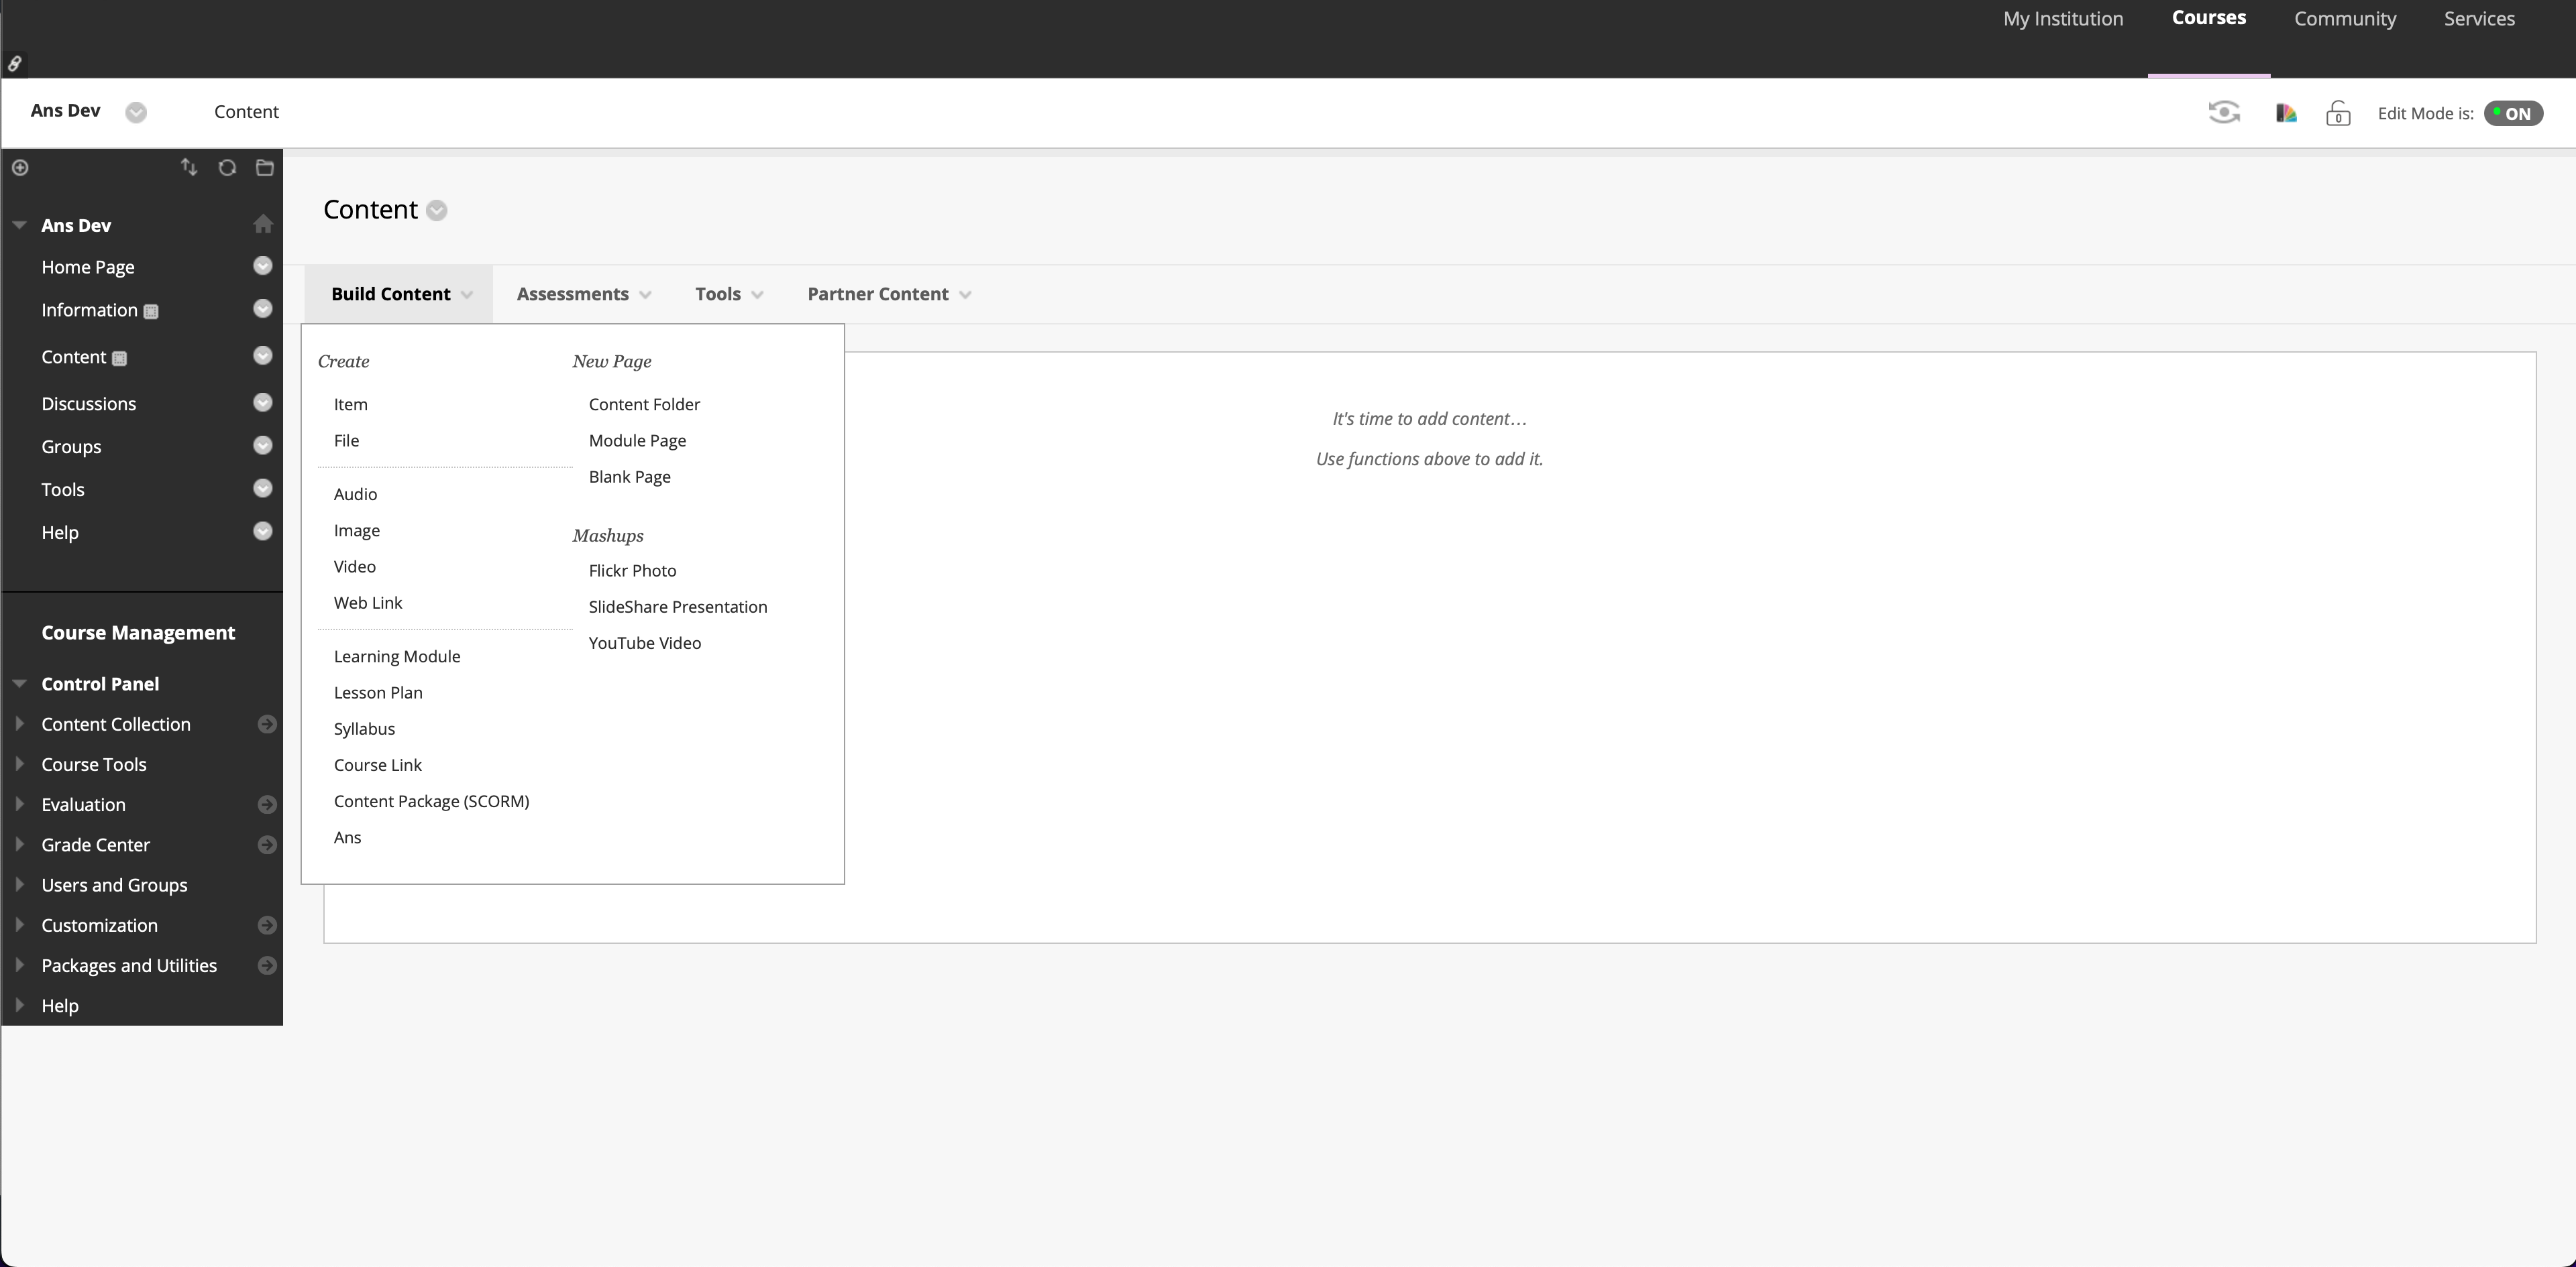Click Information hidden-content indicator icon
The image size is (2576, 1267).
[151, 312]
